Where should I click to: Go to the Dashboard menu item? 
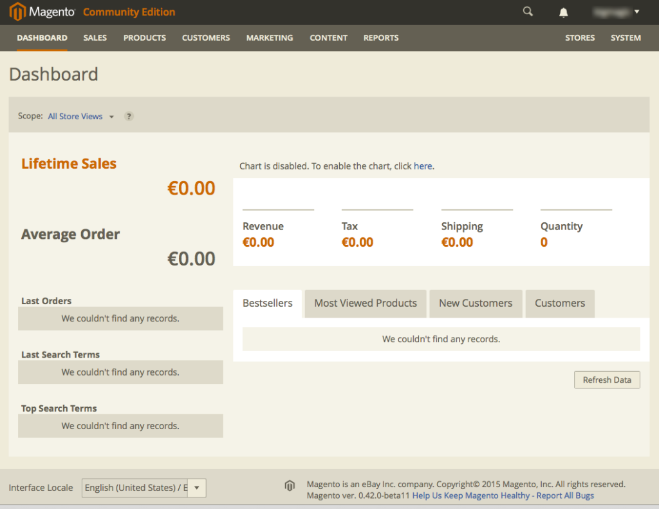[42, 38]
